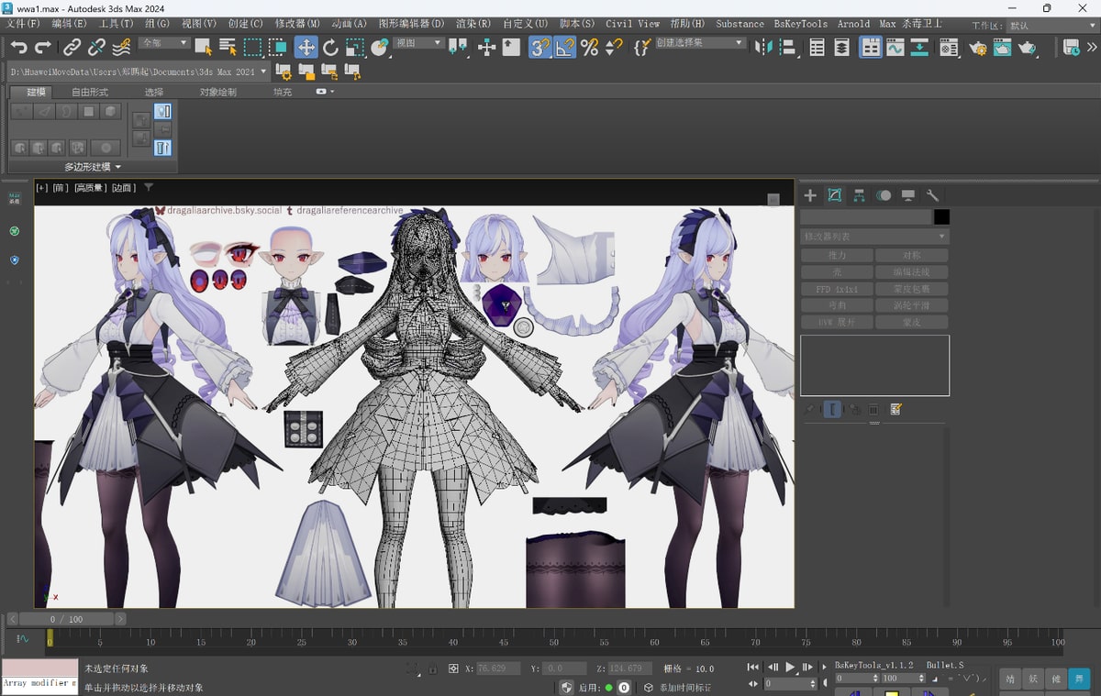Click the Rectangular Selection Region icon
The height and width of the screenshot is (696, 1101).
(x=252, y=47)
